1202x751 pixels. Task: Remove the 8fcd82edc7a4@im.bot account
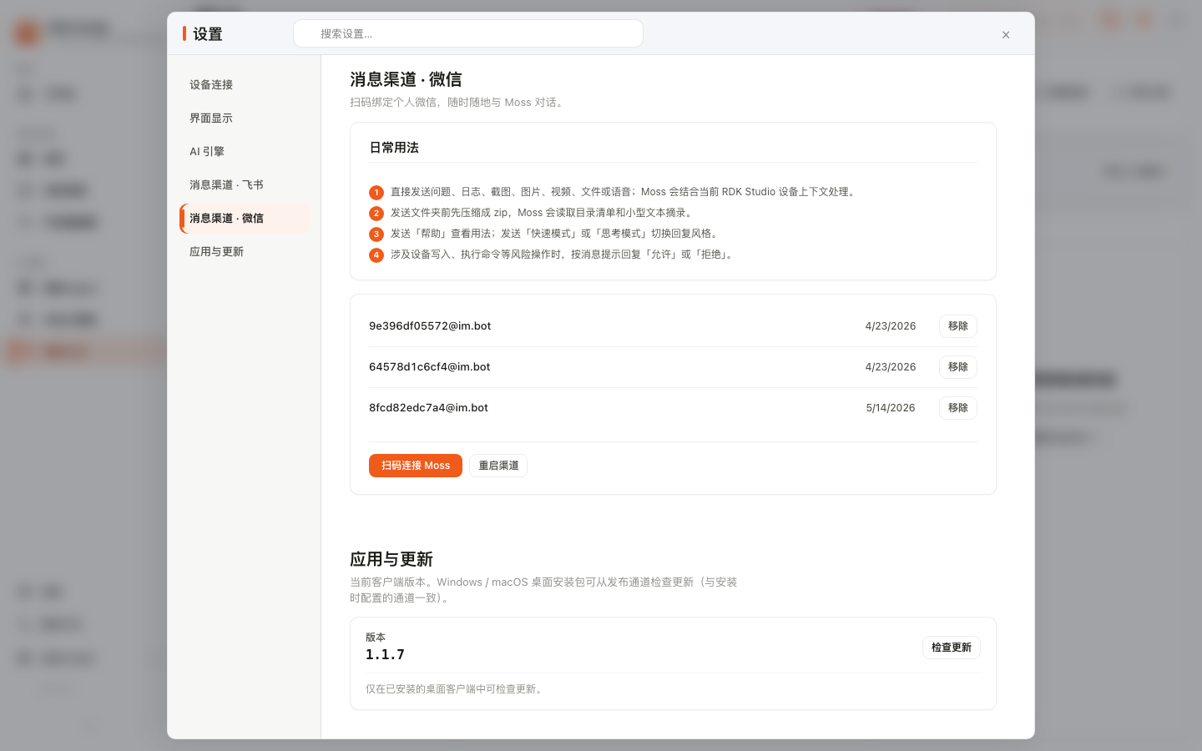pos(957,408)
